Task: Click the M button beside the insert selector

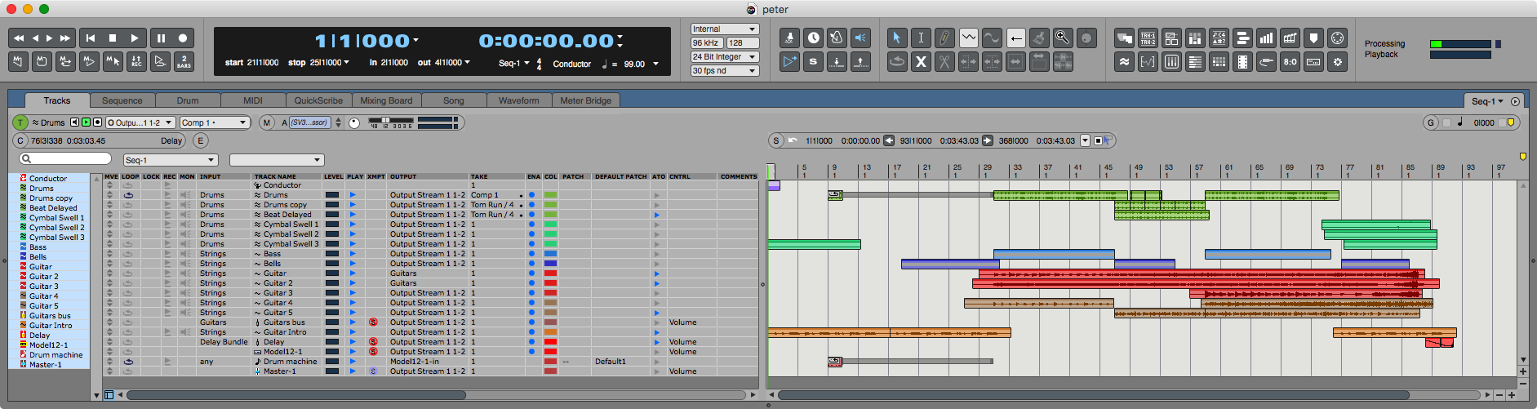Action: point(267,122)
